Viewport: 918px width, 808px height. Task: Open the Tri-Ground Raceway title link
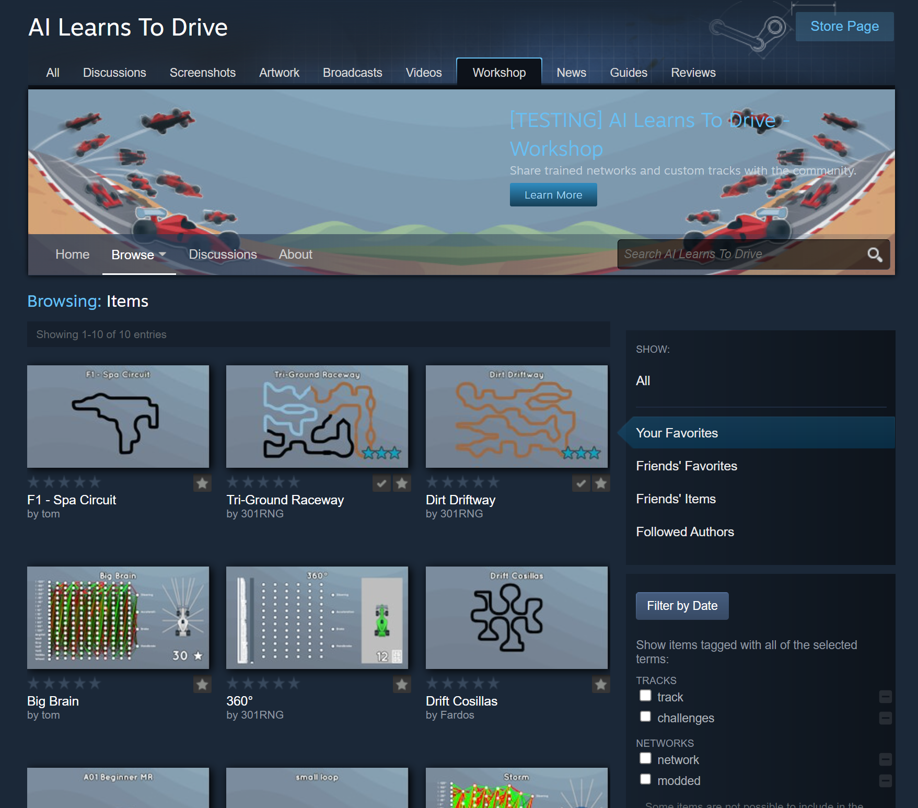point(285,500)
